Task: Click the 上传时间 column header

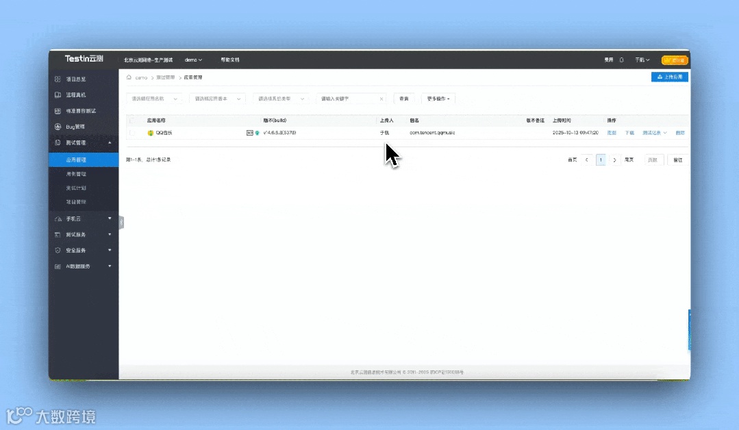Action: (562, 121)
